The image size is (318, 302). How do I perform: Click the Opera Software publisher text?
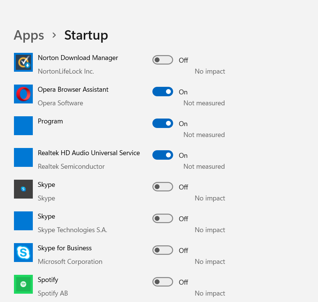[x=60, y=103]
